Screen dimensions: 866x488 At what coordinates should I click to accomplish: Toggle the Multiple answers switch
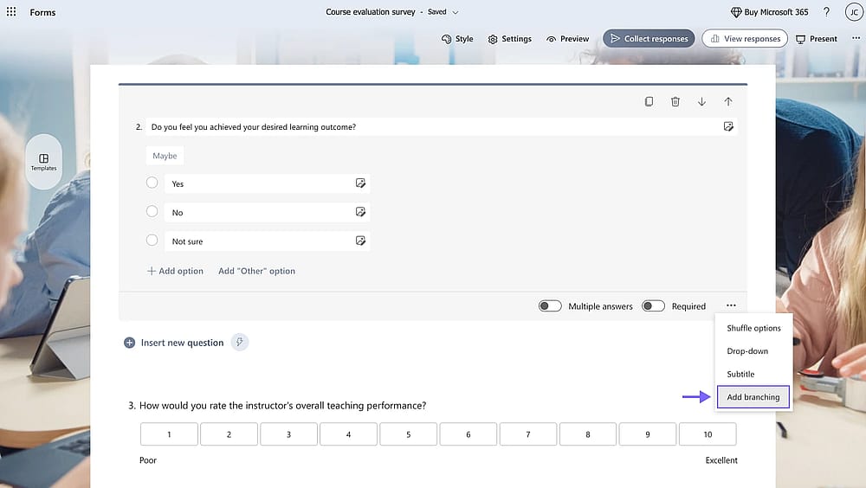[550, 305]
